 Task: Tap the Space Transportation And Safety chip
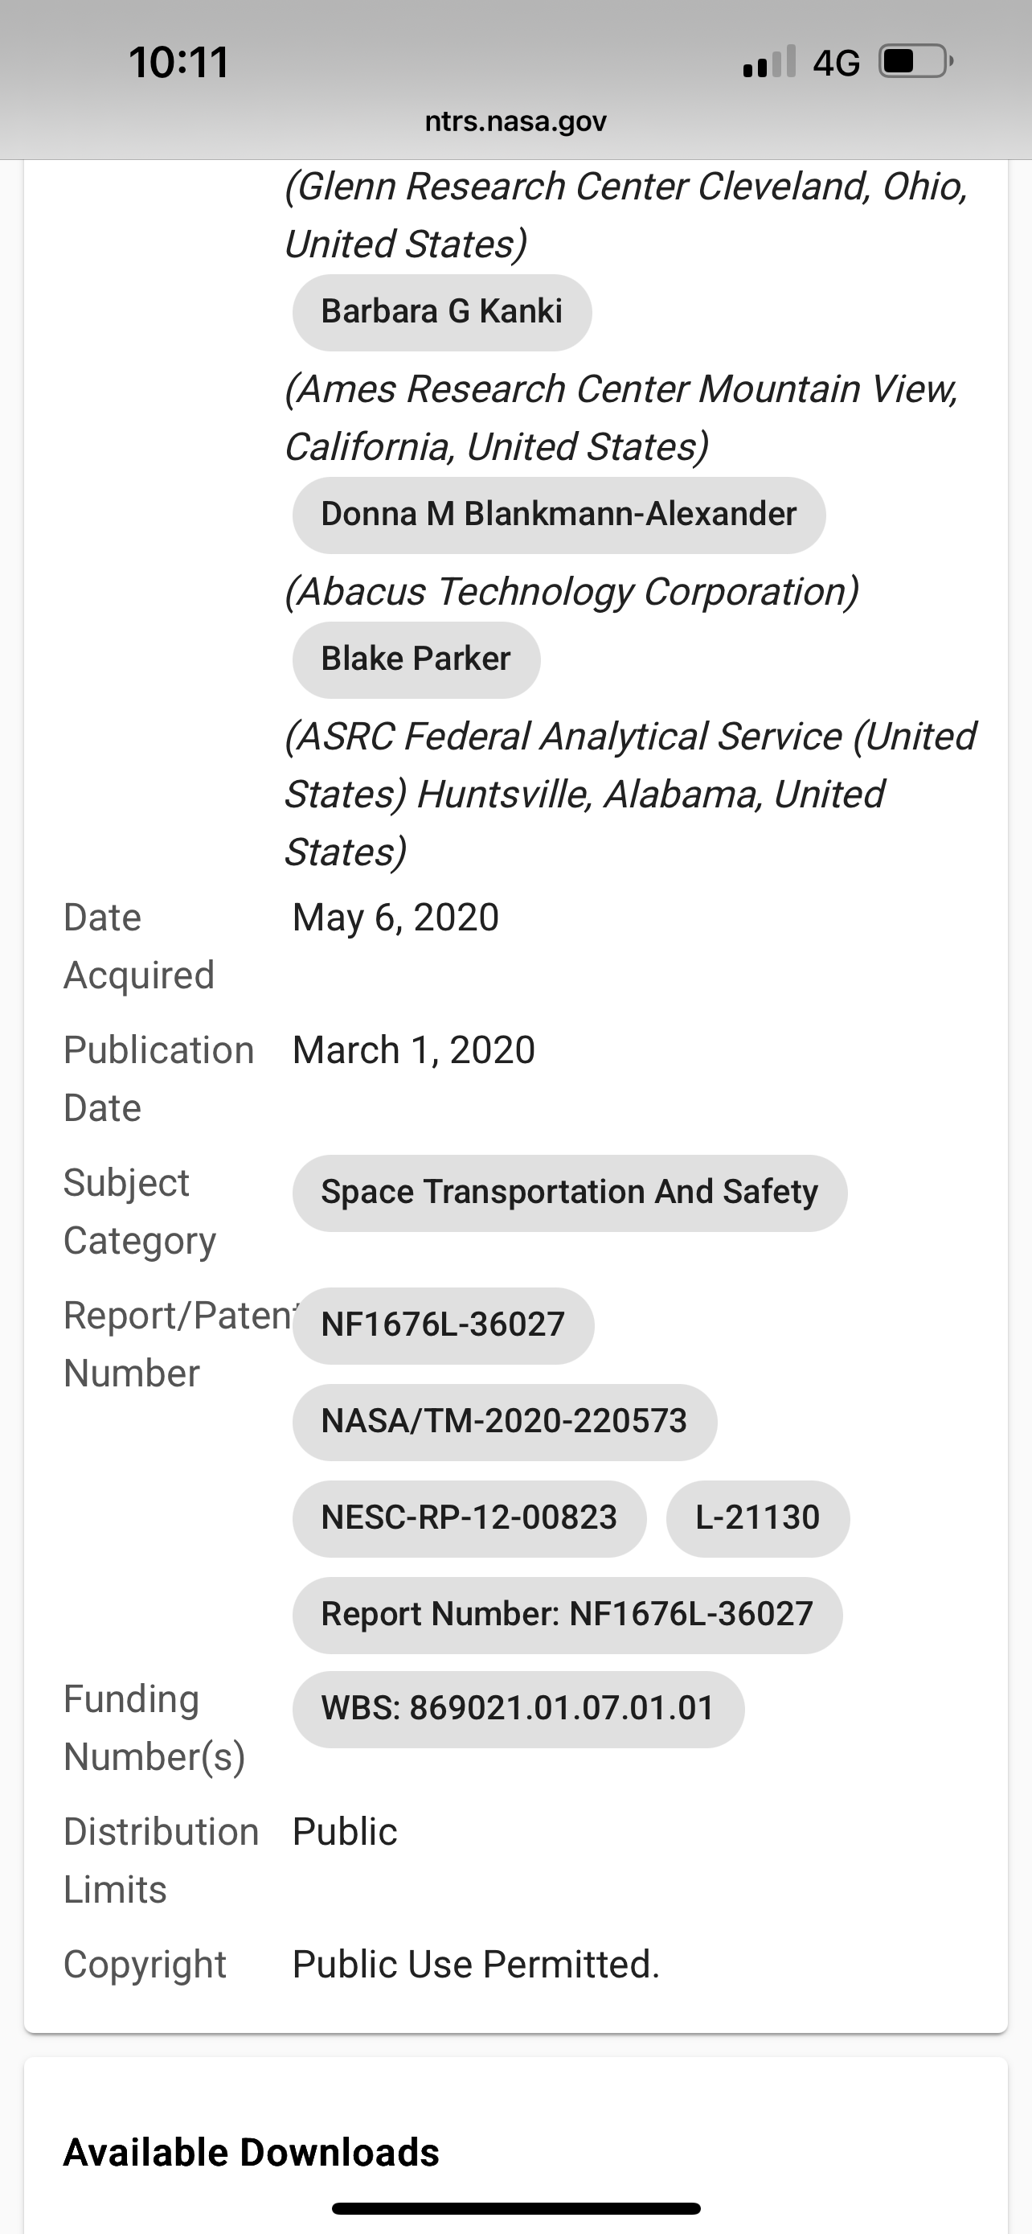(569, 1193)
